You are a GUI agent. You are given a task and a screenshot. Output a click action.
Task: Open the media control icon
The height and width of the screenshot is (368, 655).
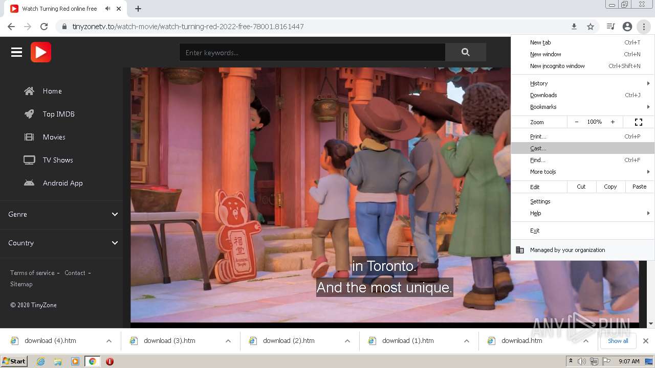(x=610, y=27)
